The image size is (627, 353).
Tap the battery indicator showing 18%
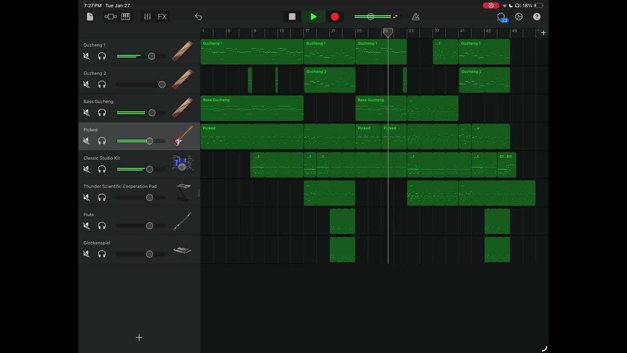click(533, 5)
